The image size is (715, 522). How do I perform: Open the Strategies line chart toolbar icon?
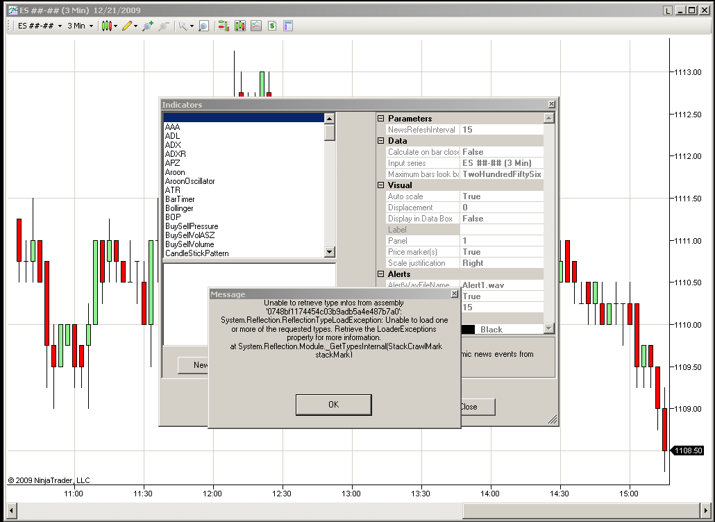point(256,26)
